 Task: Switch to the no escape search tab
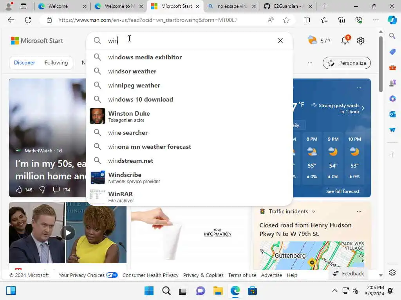(x=231, y=6)
